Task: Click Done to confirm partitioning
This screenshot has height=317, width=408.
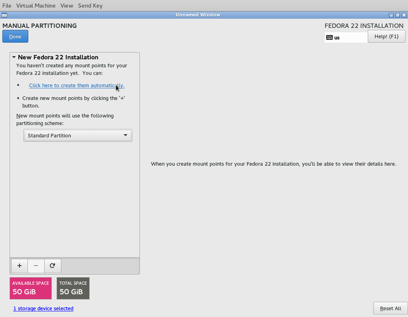Action: 15,36
